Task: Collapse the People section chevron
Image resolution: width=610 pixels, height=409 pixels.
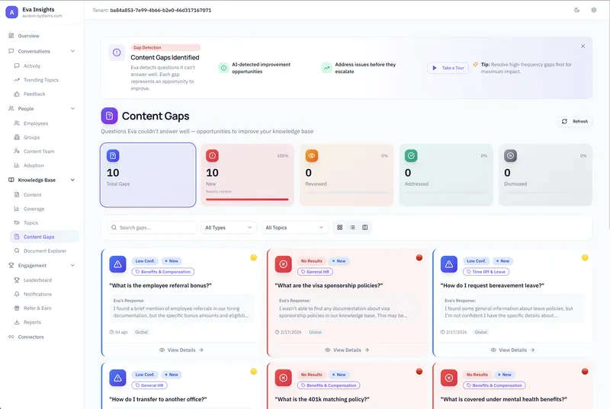Action: tap(72, 109)
